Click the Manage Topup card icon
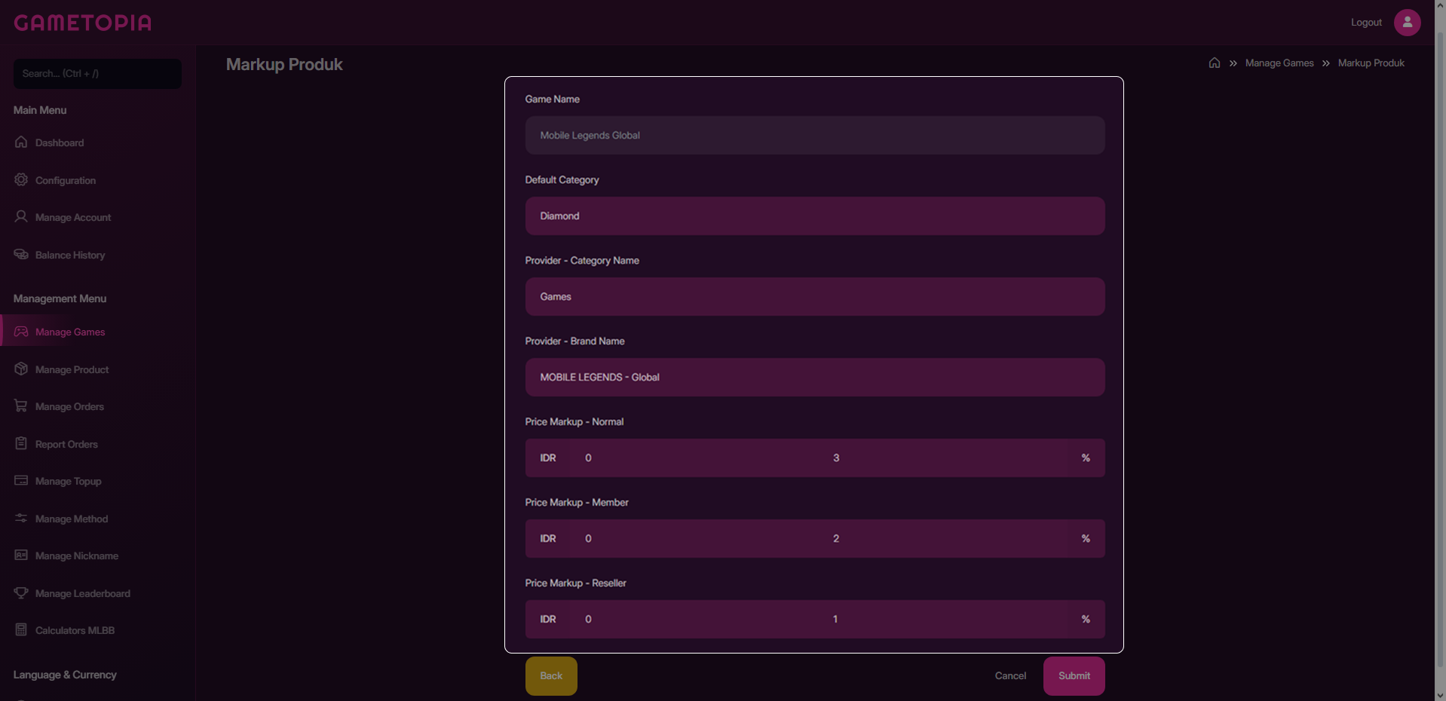The image size is (1446, 701). click(21, 480)
